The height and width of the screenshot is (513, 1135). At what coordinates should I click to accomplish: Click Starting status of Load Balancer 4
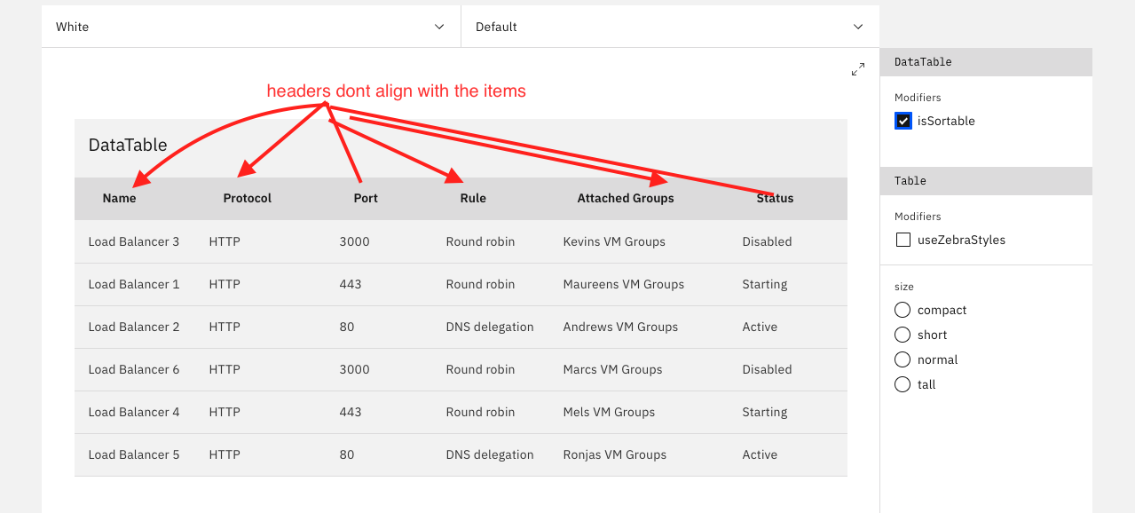pos(765,412)
